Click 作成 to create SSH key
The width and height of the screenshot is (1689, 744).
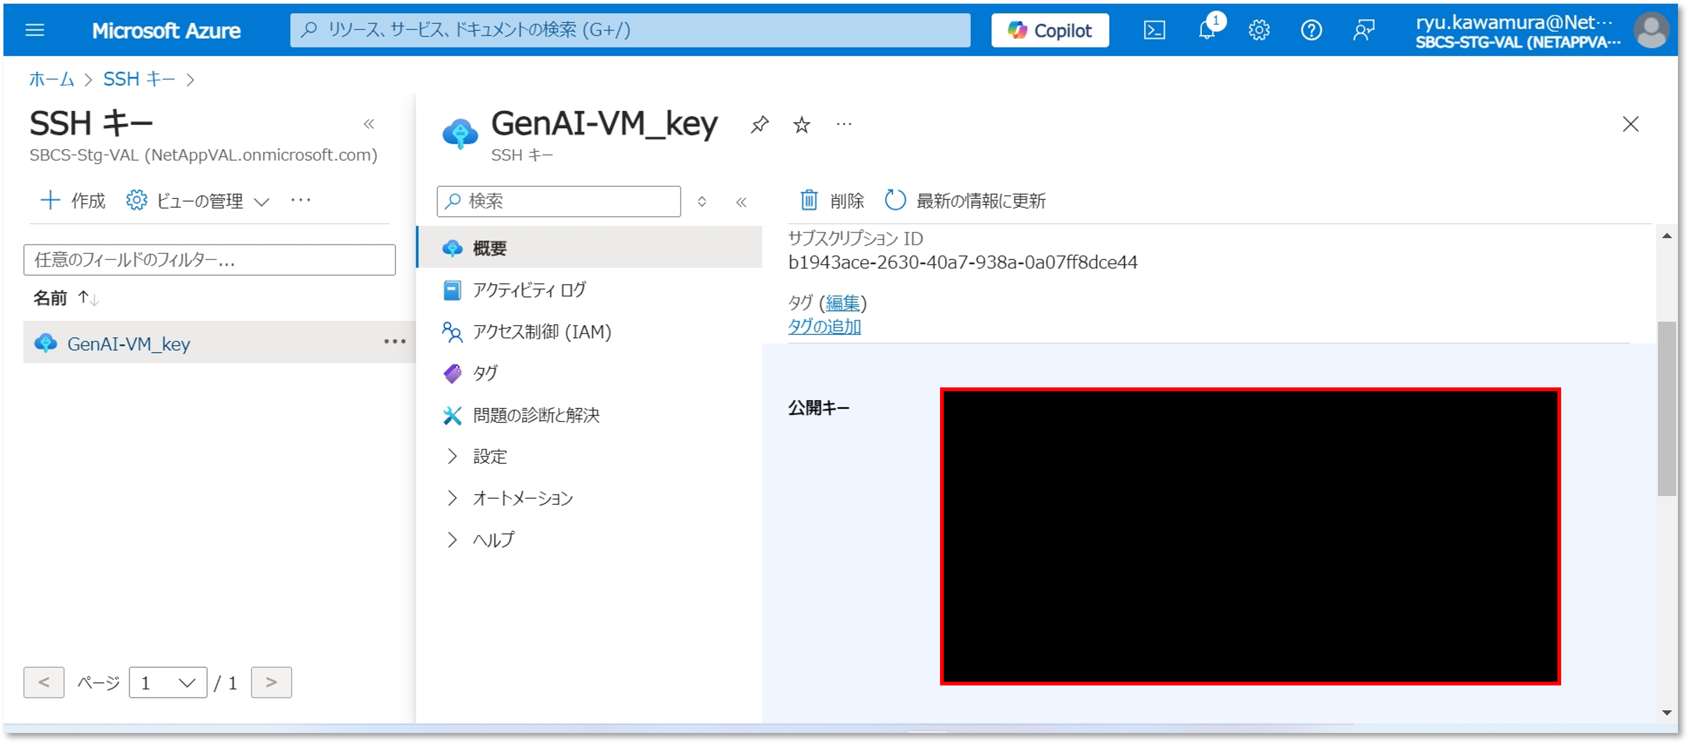73,200
